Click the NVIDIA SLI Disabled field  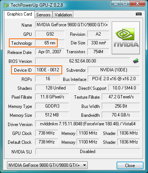[88, 152]
